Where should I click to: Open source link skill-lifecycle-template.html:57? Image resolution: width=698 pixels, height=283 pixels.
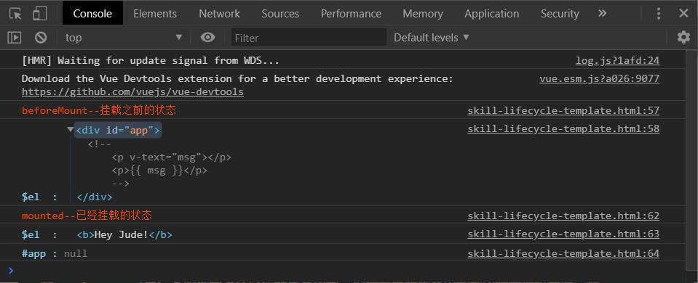[x=563, y=110]
